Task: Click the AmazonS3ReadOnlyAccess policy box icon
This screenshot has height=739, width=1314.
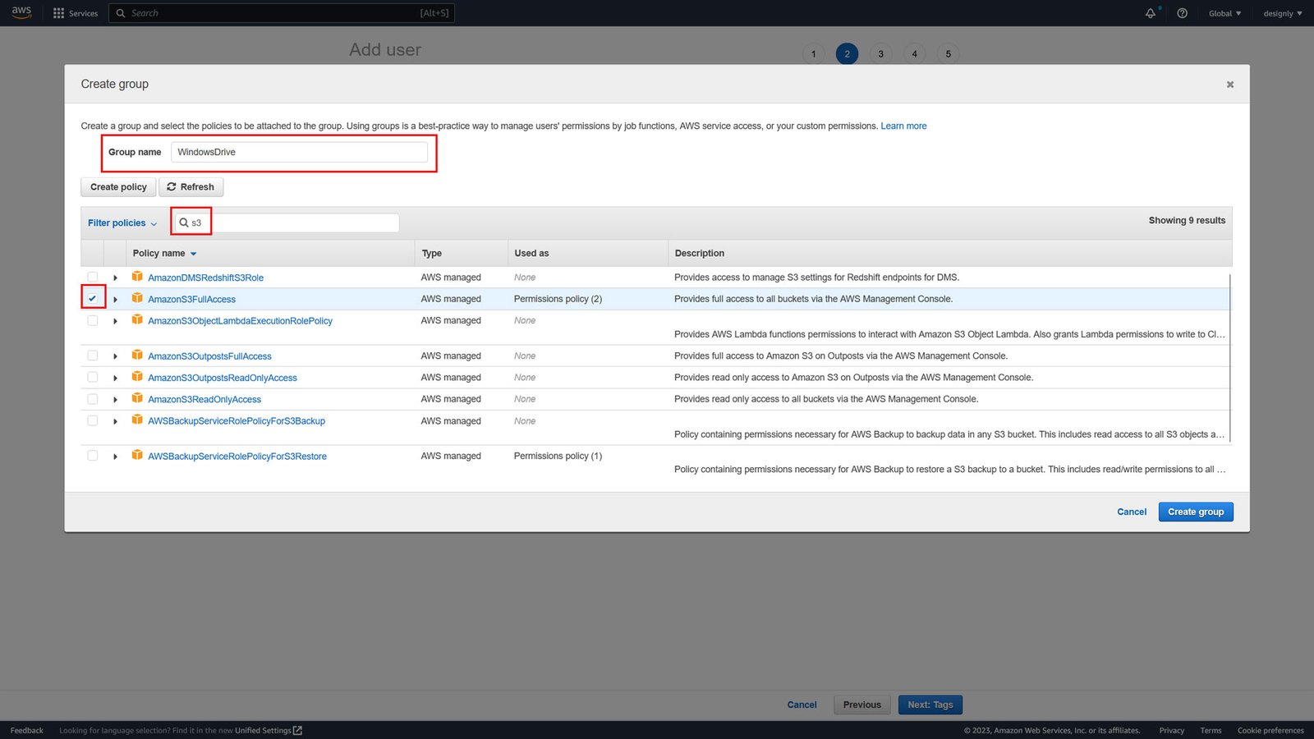Action: coord(137,398)
